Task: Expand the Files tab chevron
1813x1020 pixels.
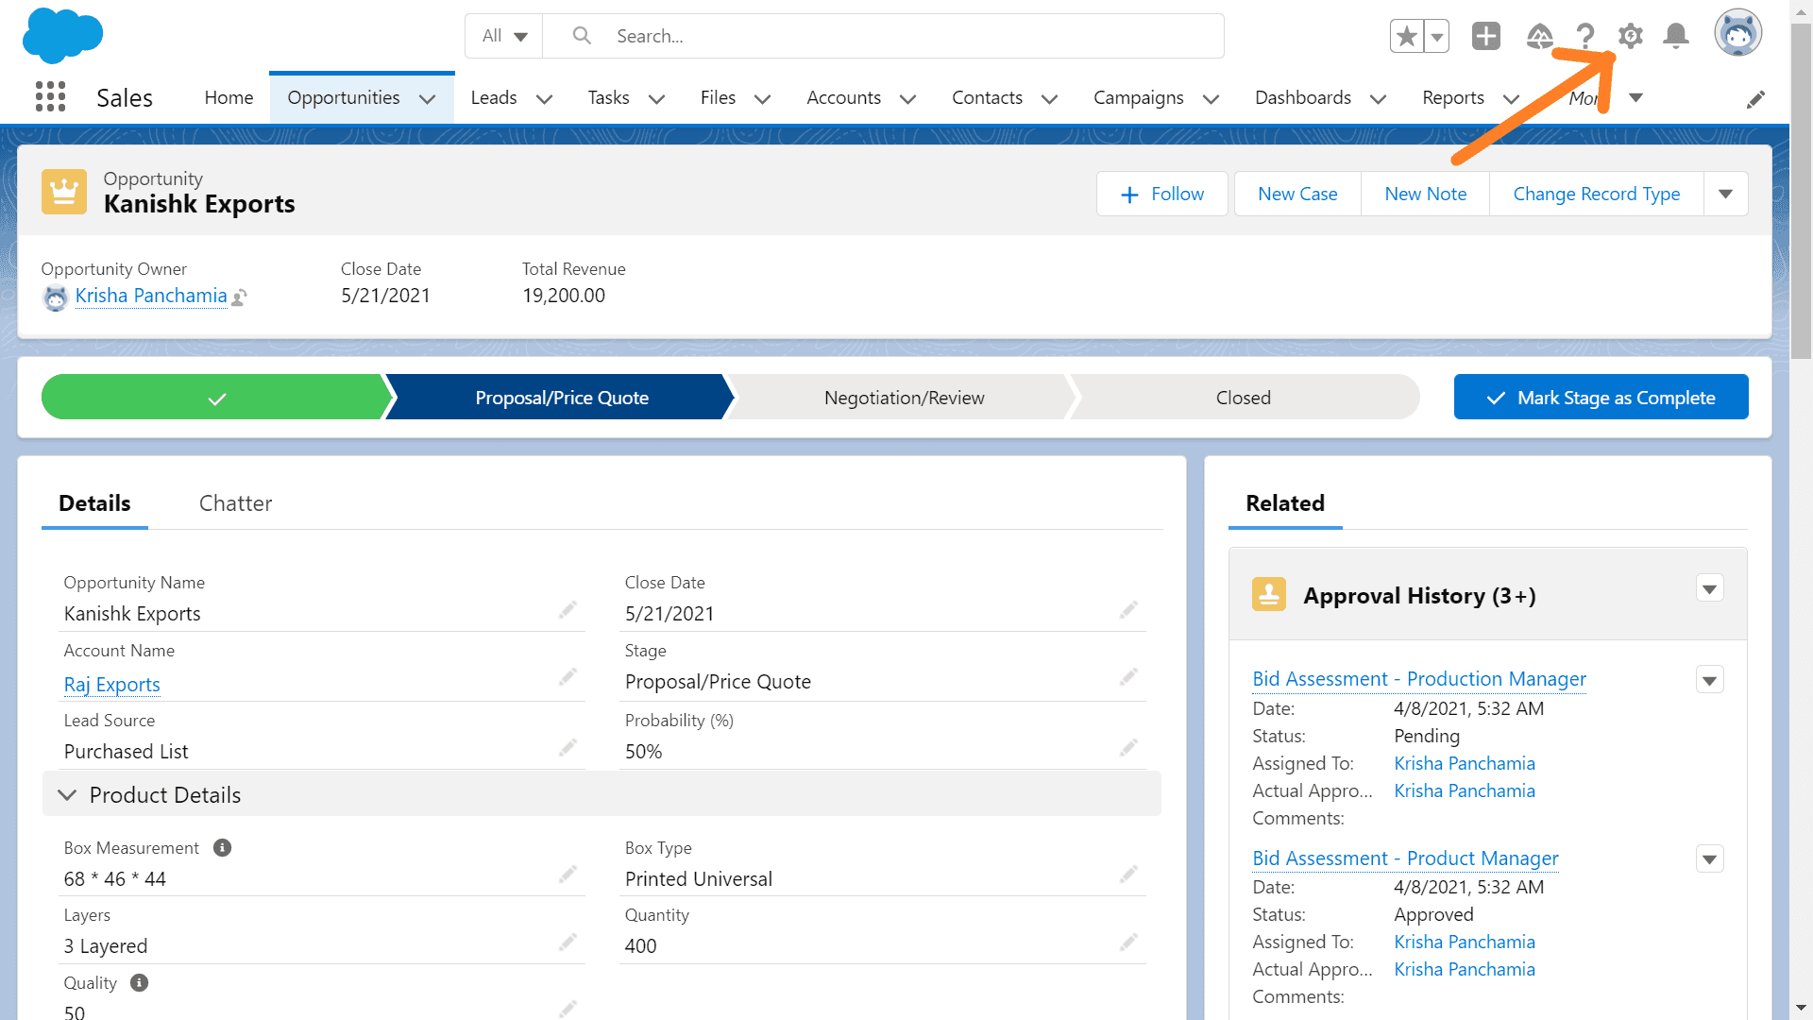Action: coord(763,98)
